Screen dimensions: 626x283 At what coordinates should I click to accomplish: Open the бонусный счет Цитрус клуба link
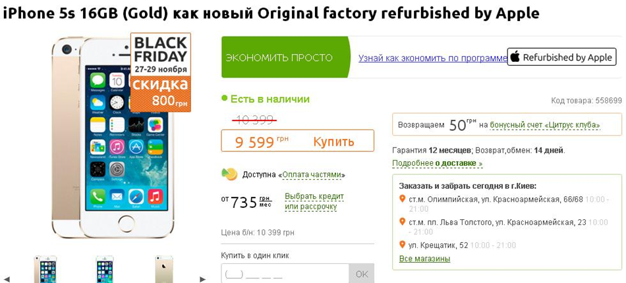pos(545,125)
